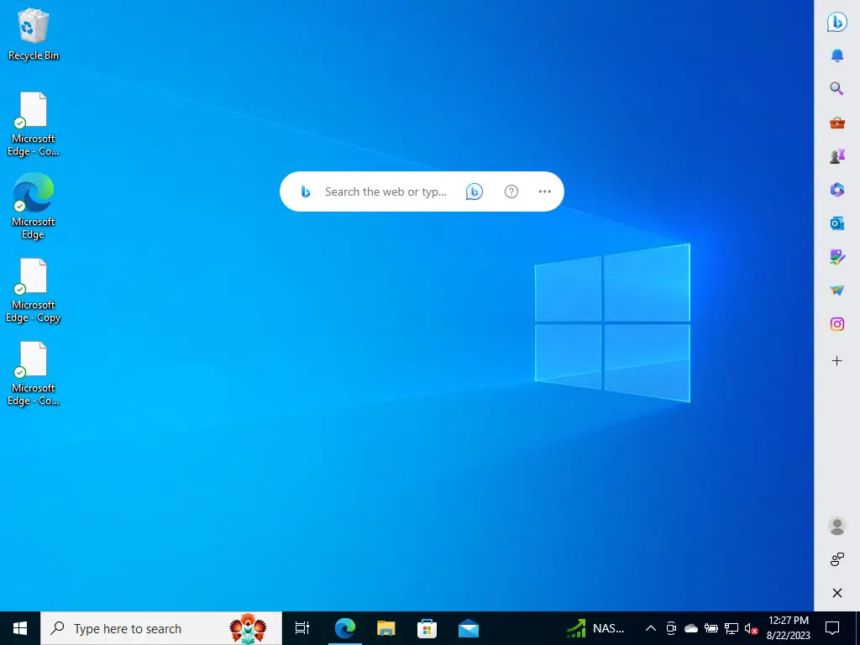Select the file directly below Recycle Bin

34,124
